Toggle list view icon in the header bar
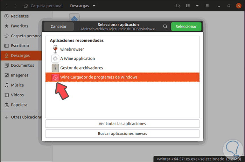 (x=188, y=6)
